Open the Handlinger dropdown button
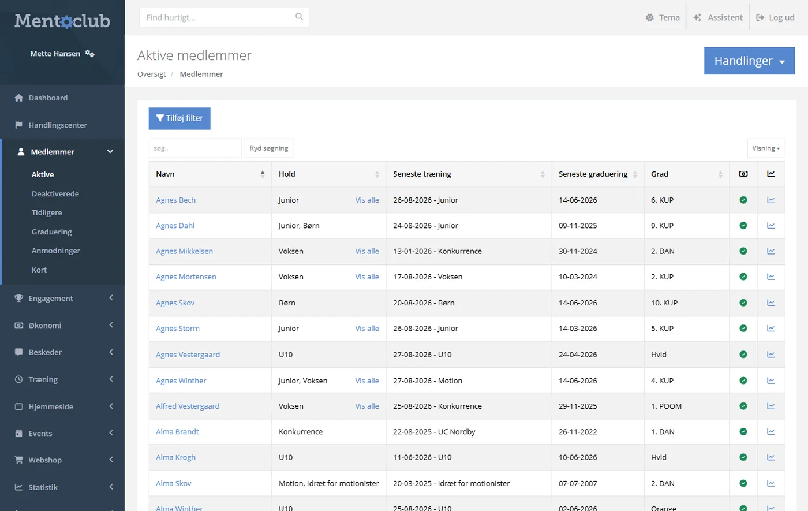Image resolution: width=808 pixels, height=511 pixels. coord(749,61)
